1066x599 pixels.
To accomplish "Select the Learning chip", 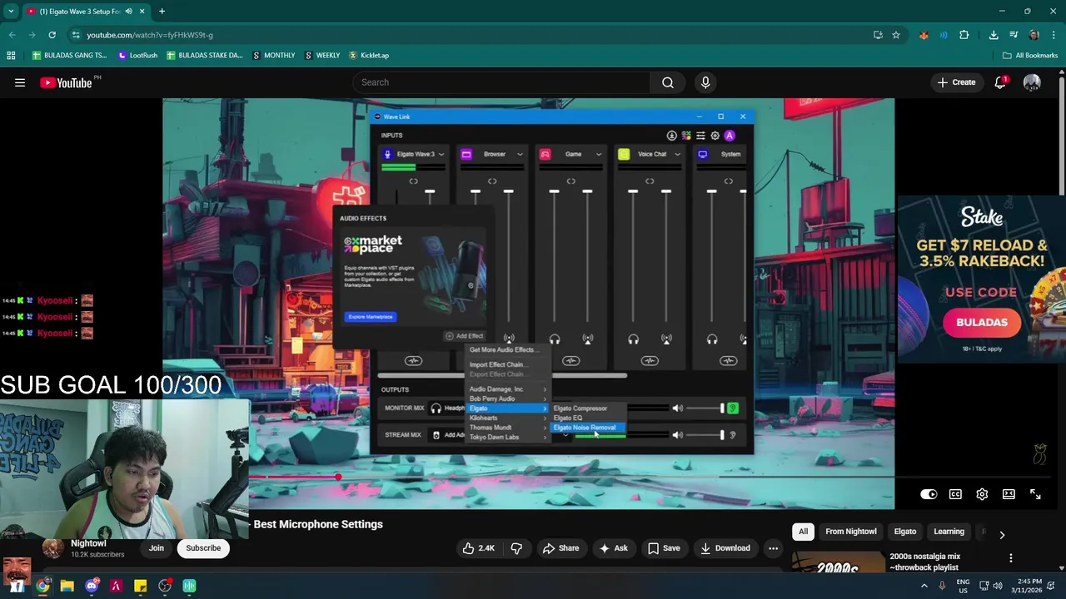I will click(x=949, y=532).
